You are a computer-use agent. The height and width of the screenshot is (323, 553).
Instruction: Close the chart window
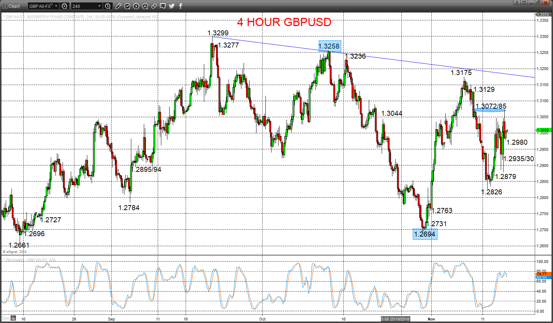click(546, 3)
